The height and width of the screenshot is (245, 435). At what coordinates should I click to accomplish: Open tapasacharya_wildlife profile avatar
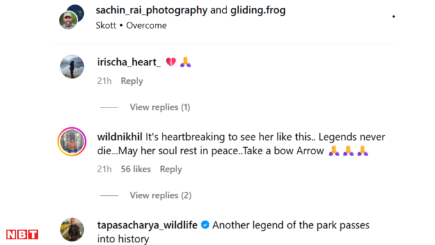[72, 230]
